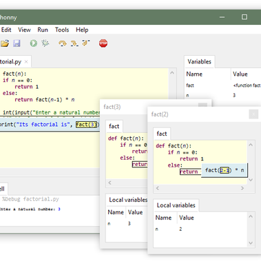Start debugging with the bug icon
Viewport: 261px width, 261px height.
coord(45,43)
